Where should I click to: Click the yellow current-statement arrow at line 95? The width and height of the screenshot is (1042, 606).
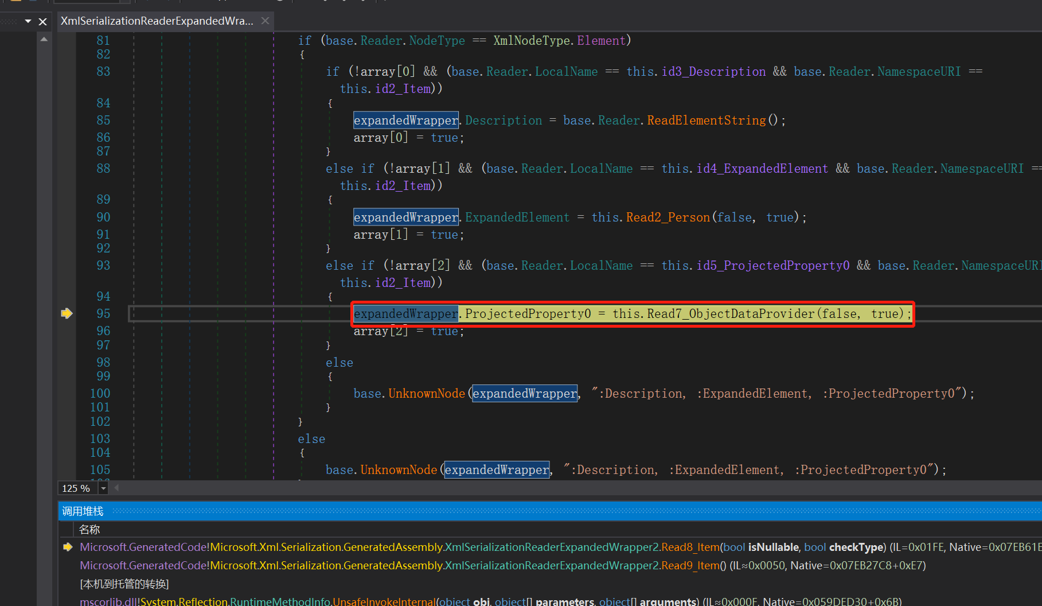pos(67,313)
